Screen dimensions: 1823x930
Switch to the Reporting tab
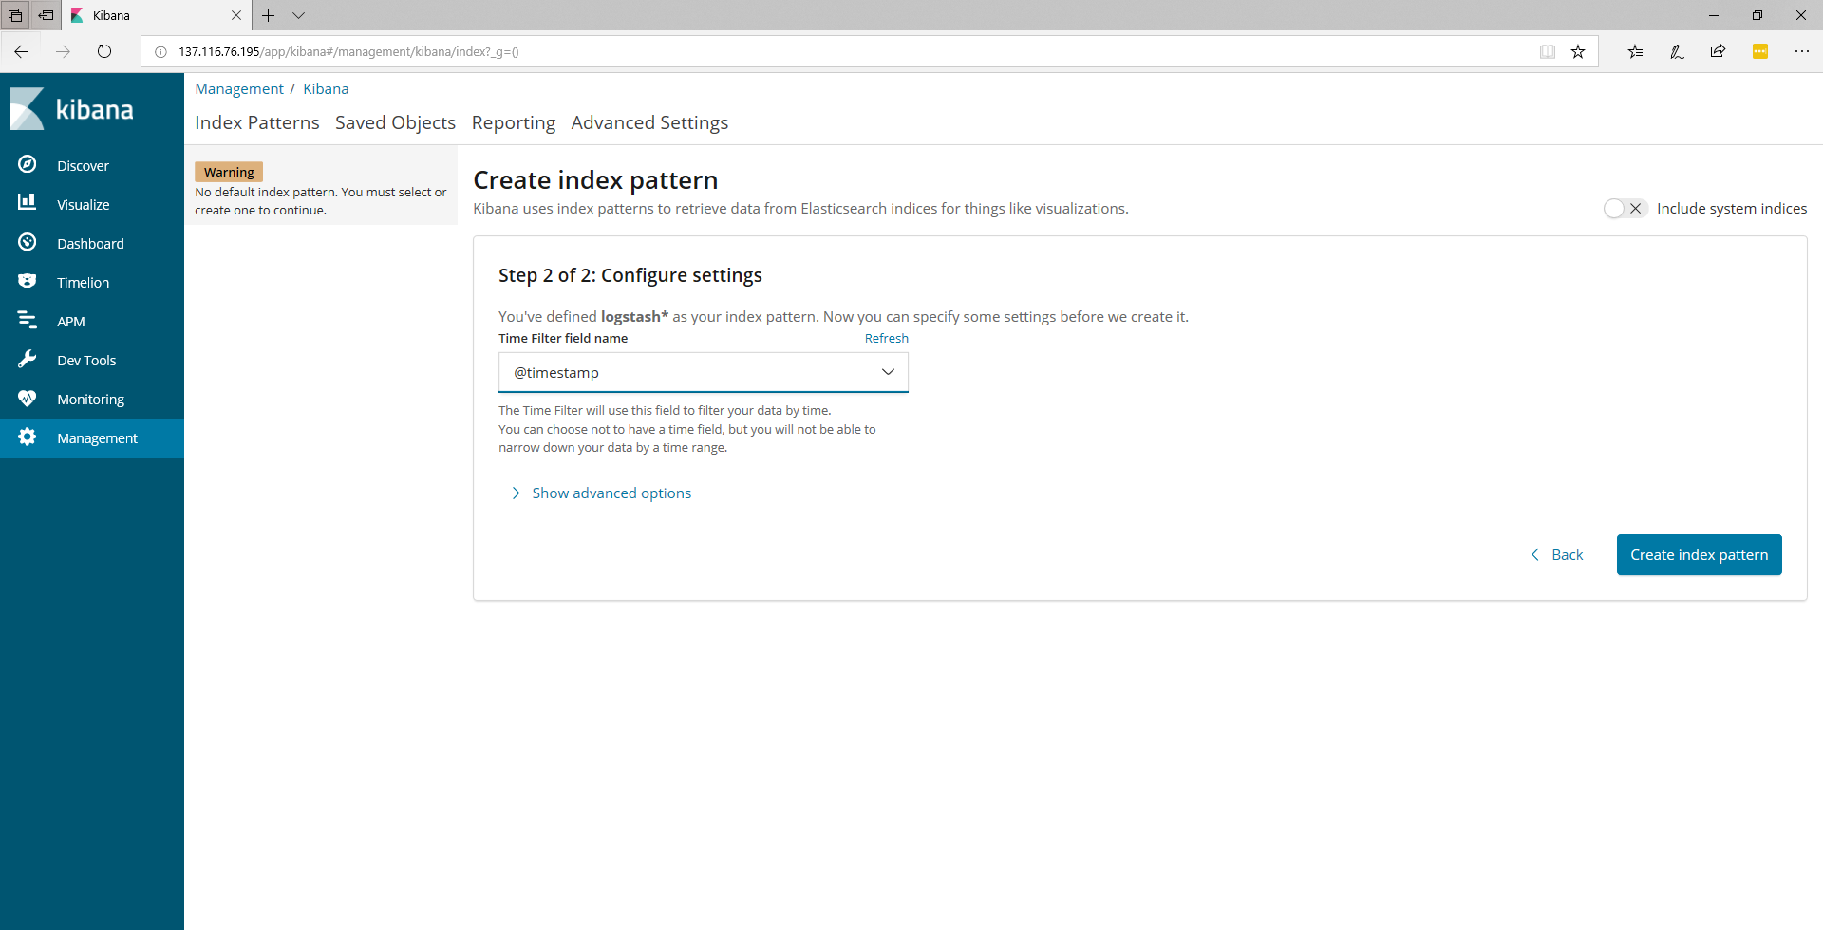click(514, 122)
